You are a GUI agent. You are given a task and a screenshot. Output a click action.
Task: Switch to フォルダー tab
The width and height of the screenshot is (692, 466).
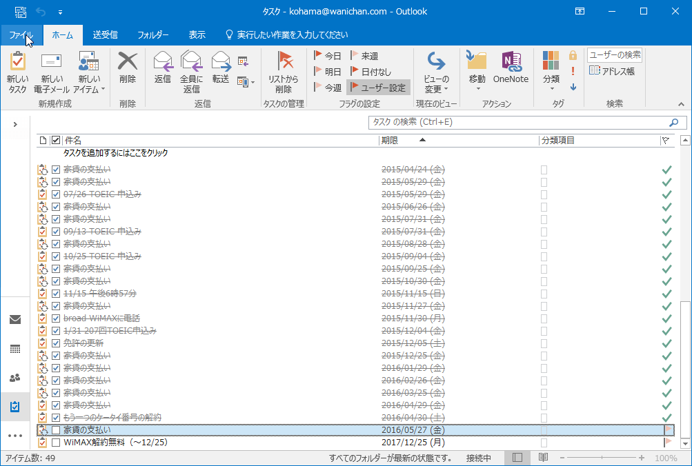point(152,35)
